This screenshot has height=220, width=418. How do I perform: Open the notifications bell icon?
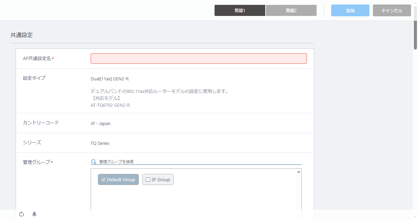pos(34,214)
